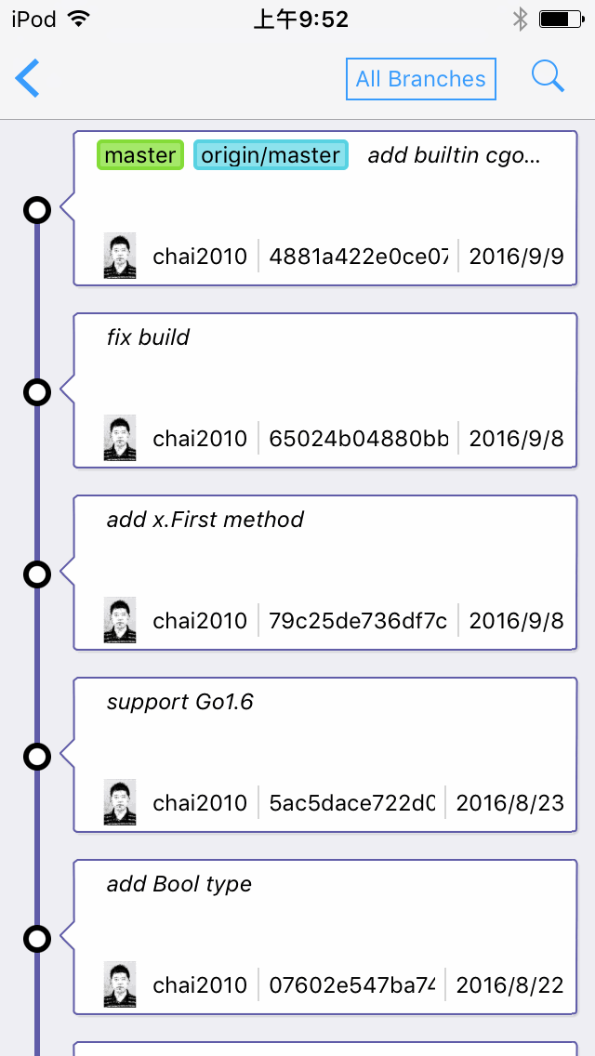Click graph node for add Bool type

click(x=37, y=939)
